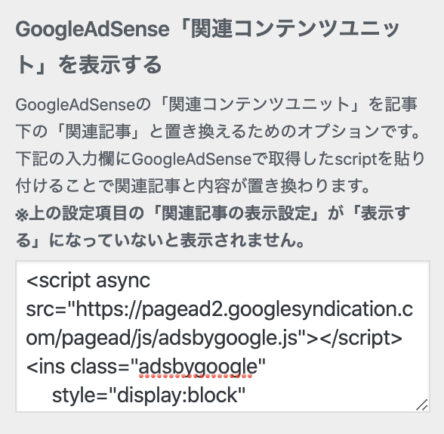
Task: Click 'ト」を表示する' heading second line
Action: [89, 65]
